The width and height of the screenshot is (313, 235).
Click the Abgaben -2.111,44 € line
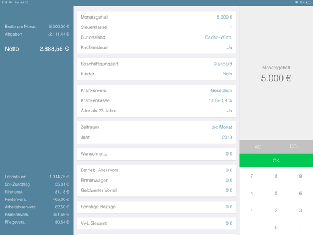coord(37,35)
